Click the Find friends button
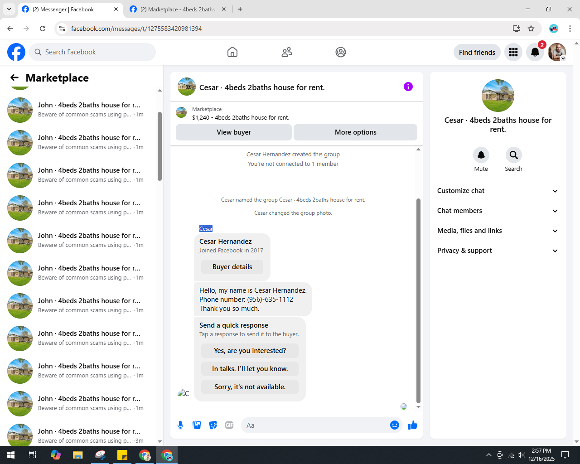 (477, 52)
